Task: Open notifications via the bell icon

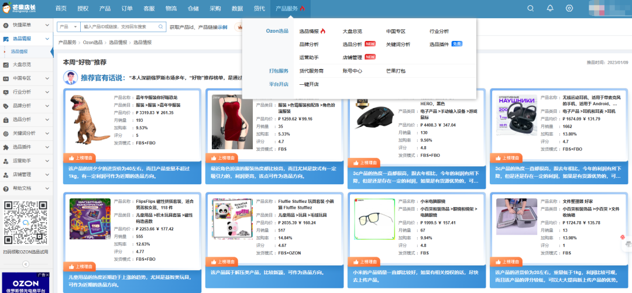Action: [549, 8]
